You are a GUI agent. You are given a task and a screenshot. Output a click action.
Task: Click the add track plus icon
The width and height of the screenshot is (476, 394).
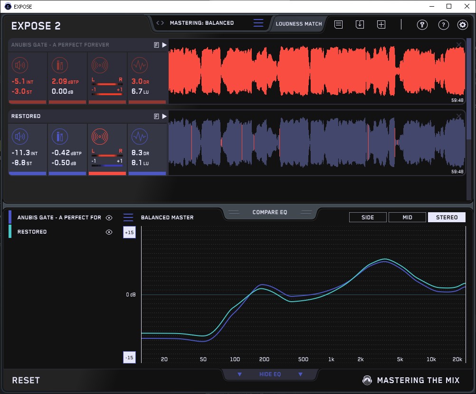[381, 24]
